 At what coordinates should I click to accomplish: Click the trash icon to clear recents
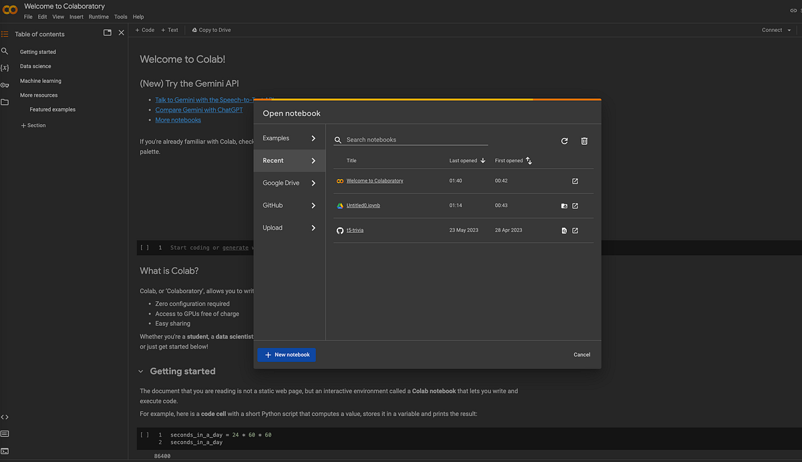tap(584, 141)
